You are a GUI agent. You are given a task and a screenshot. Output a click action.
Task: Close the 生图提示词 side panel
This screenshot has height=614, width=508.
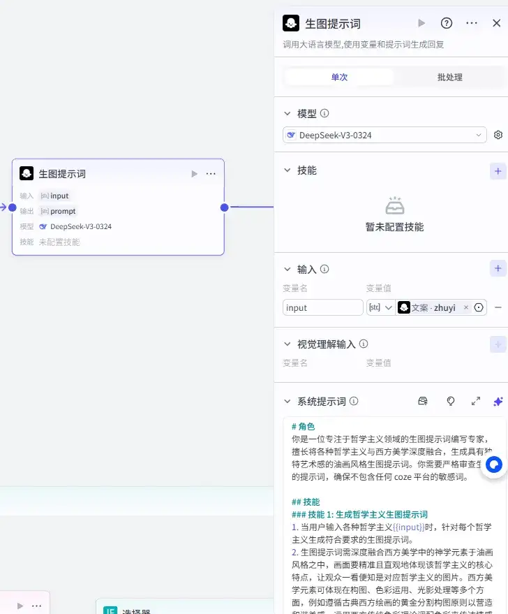pos(496,23)
